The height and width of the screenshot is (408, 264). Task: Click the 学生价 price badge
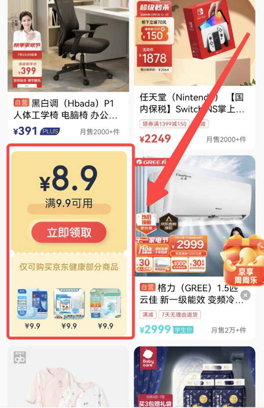click(183, 330)
